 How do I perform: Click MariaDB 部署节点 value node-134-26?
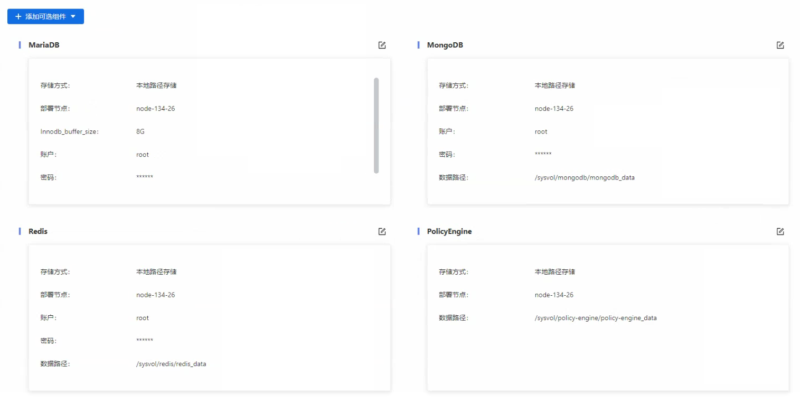coord(155,109)
